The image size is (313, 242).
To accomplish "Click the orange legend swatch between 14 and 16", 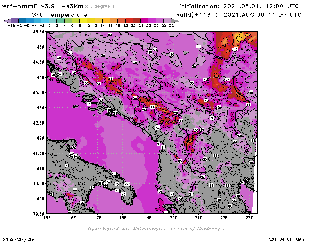I will 106,21.
